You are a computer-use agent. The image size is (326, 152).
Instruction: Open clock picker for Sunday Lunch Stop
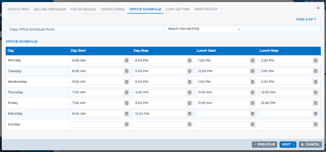(316, 124)
